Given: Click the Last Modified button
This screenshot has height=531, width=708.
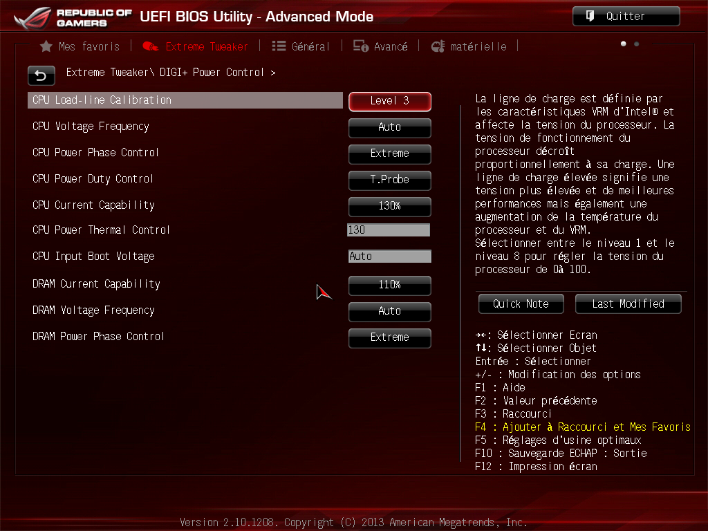Looking at the screenshot, I should (x=628, y=304).
